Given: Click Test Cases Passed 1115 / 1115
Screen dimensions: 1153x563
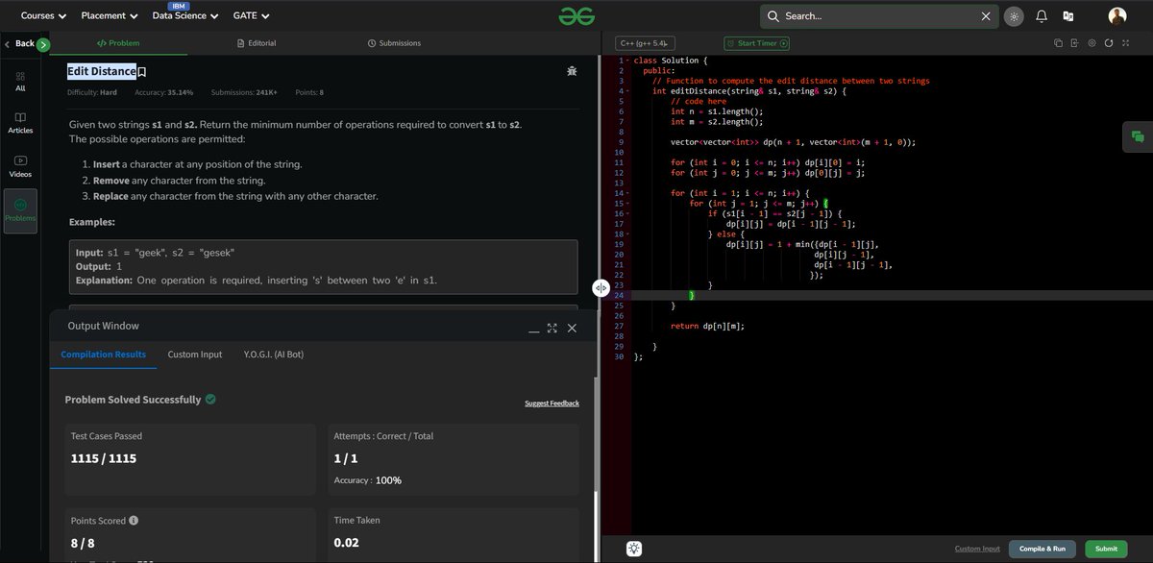Looking at the screenshot, I should coord(190,459).
